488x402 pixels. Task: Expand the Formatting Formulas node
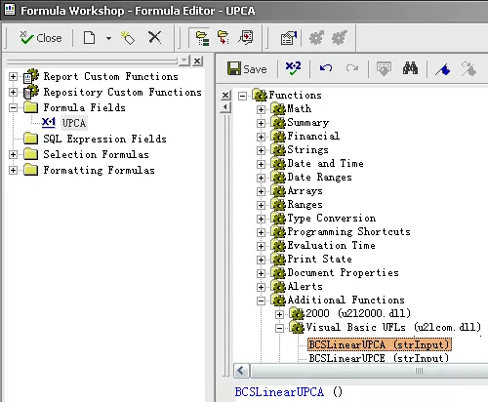(13, 170)
